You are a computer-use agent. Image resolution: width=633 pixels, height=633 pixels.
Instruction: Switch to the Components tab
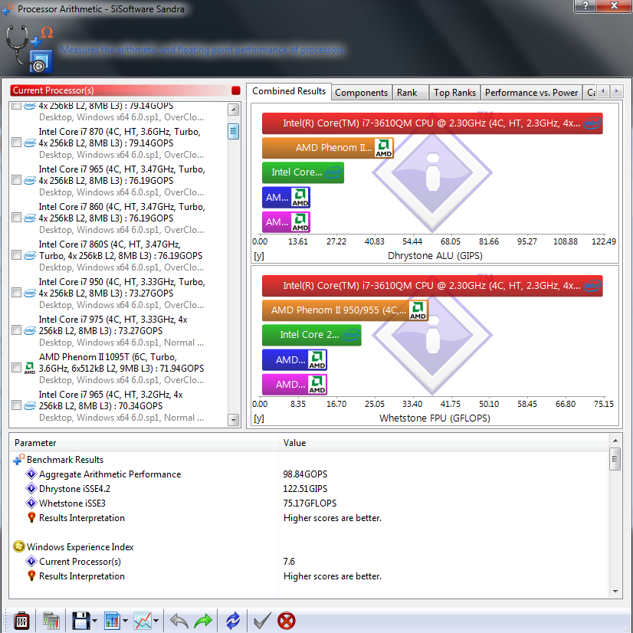pos(361,93)
